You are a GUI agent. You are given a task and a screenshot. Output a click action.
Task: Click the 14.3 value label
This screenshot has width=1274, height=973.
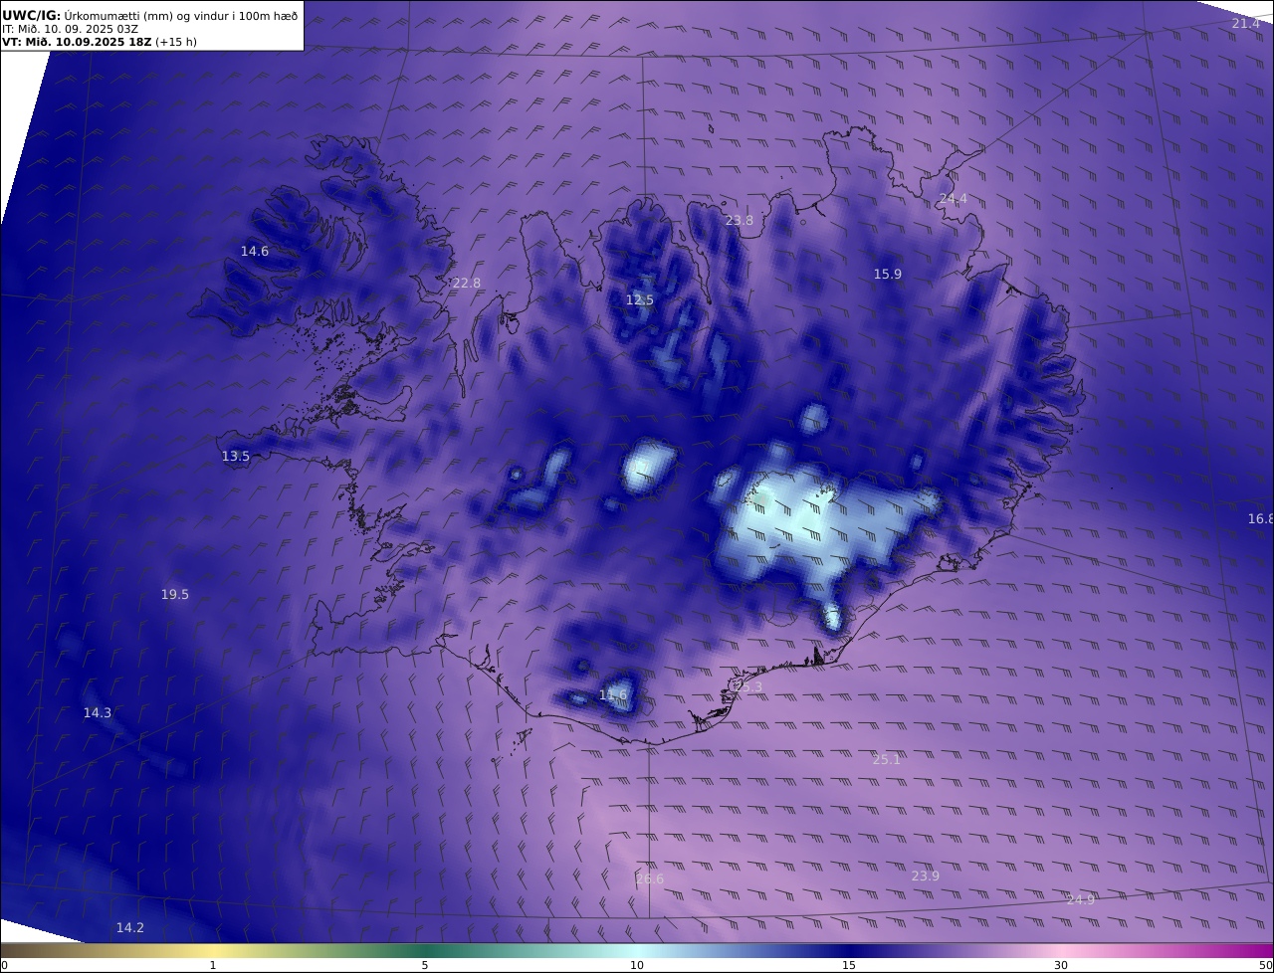tap(97, 713)
